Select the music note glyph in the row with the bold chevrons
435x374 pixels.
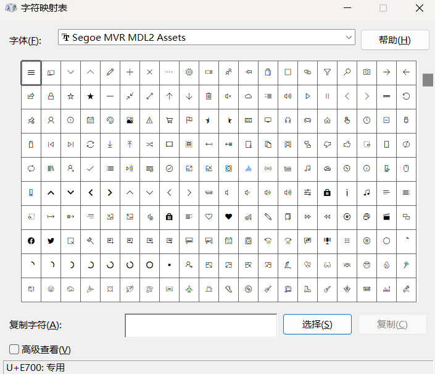tap(367, 192)
